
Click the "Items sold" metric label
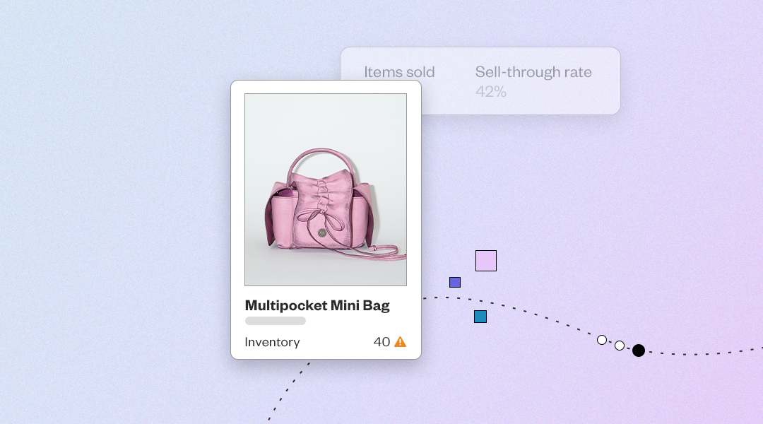pos(399,72)
